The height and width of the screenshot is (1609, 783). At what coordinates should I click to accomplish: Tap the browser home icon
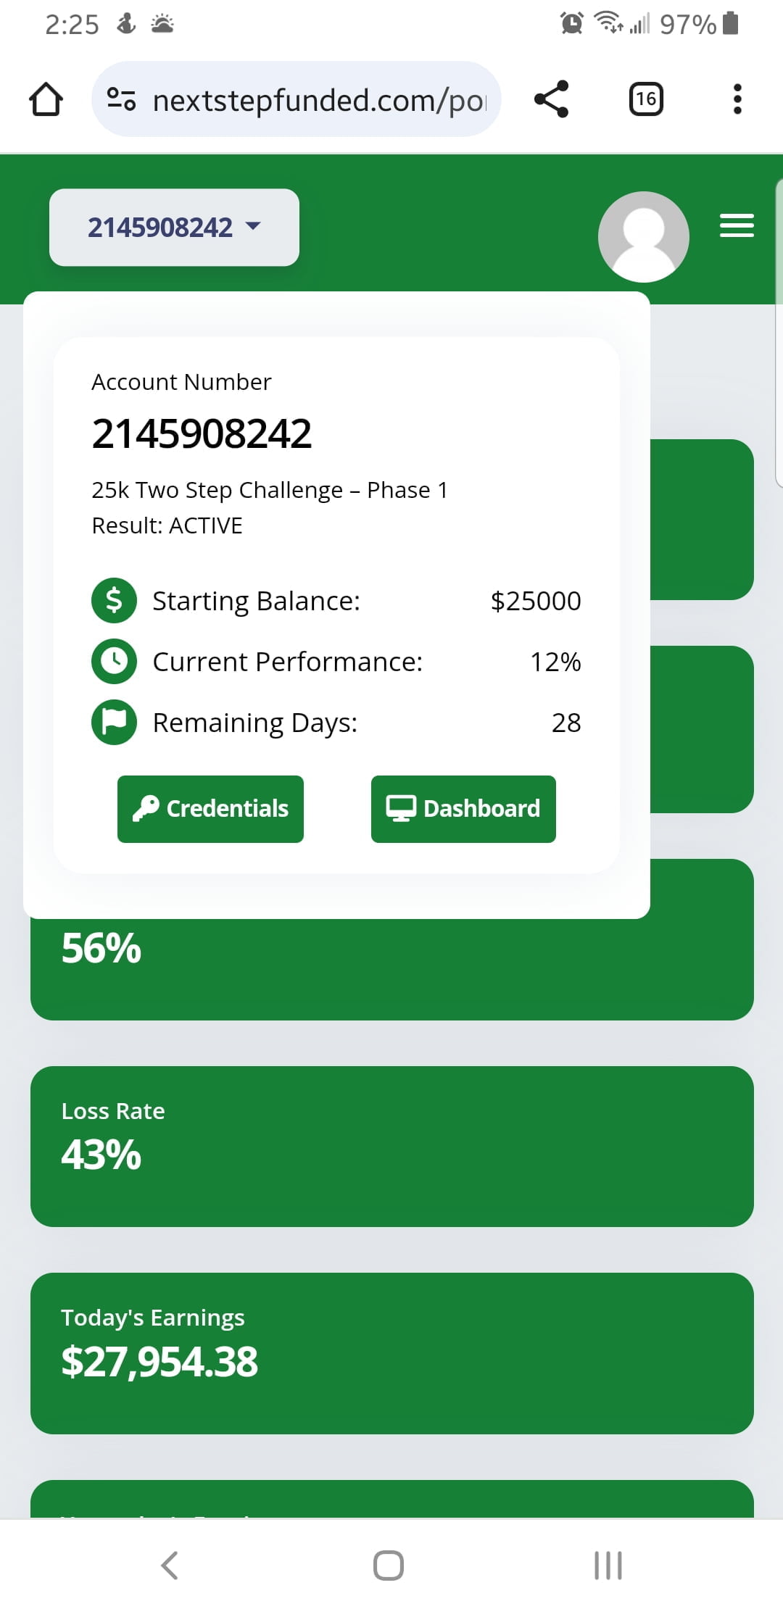click(x=46, y=99)
